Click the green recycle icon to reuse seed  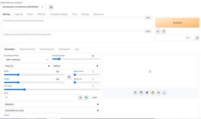pos(86,97)
